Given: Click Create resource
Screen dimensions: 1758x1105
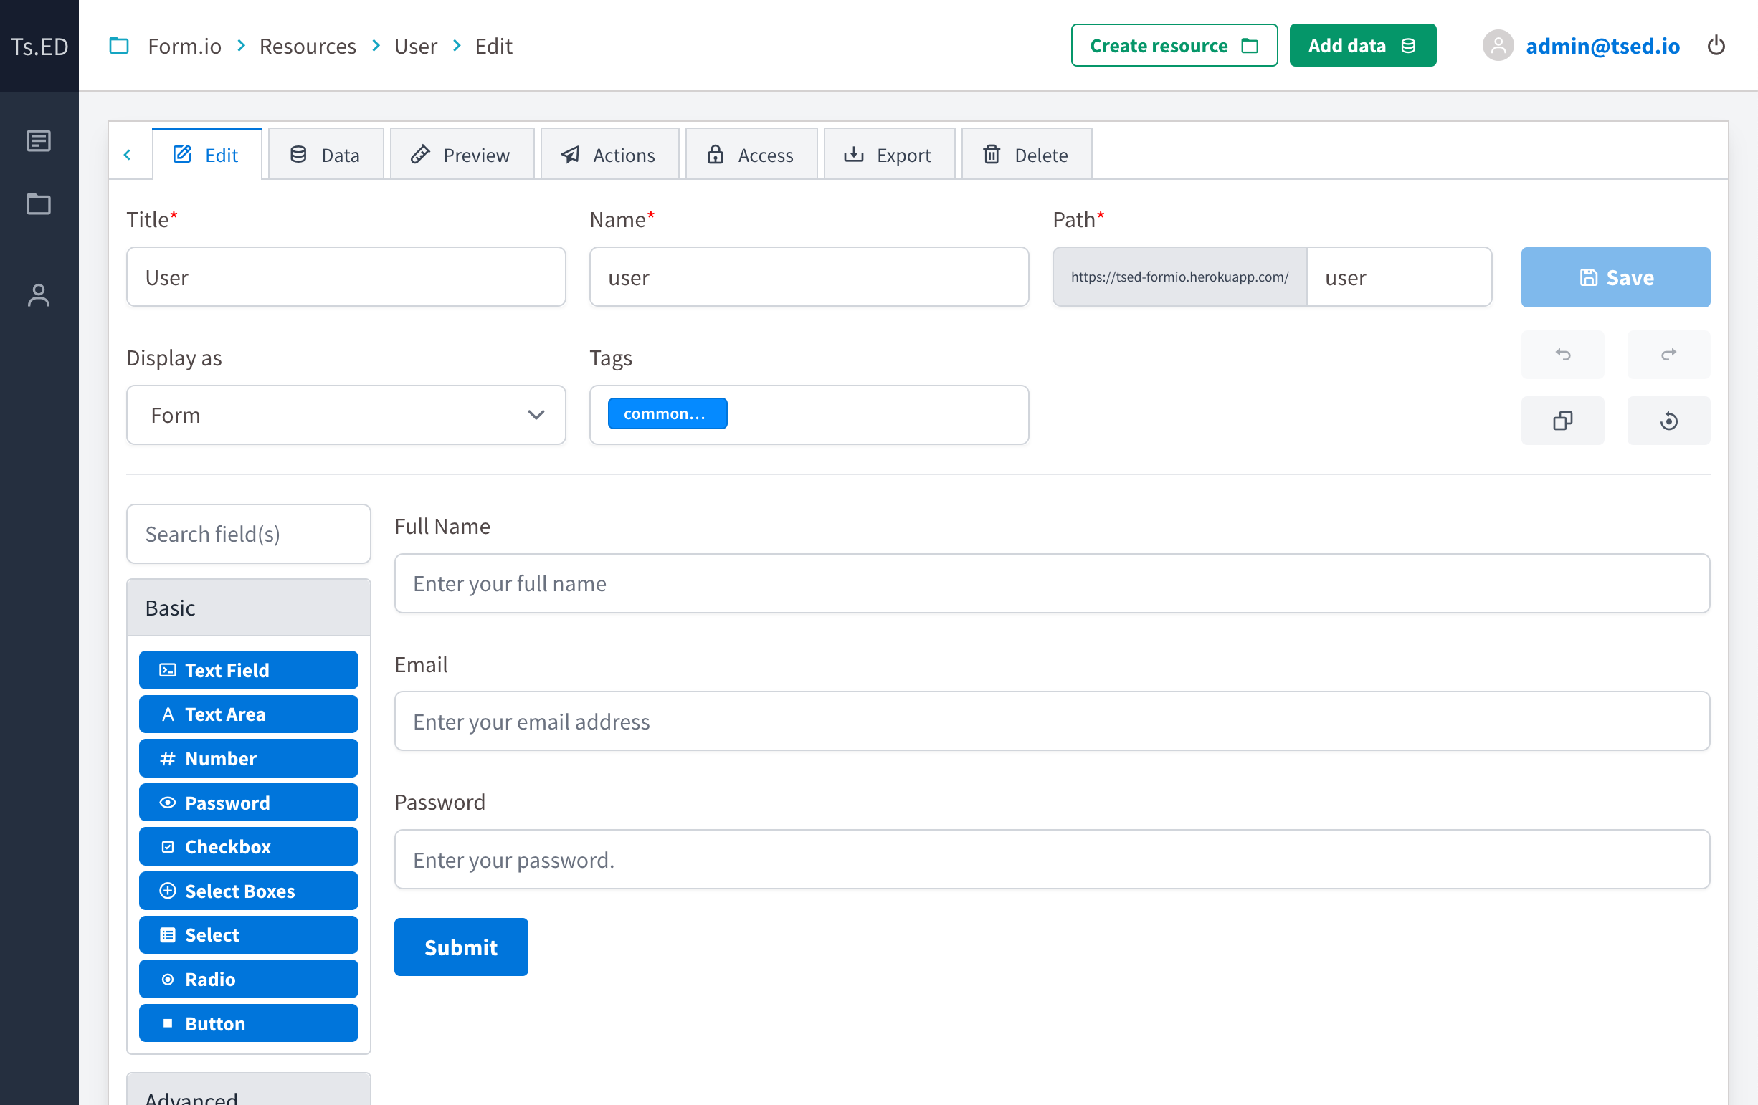Looking at the screenshot, I should tap(1173, 45).
